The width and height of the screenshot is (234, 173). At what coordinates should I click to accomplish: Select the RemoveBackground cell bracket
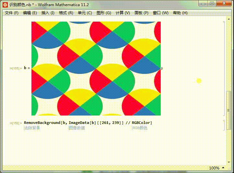pos(224,125)
